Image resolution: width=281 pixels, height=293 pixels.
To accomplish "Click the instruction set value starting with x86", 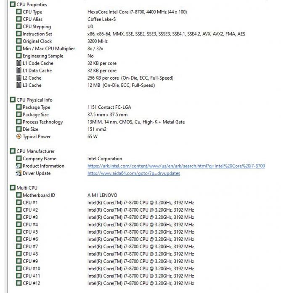I will point(166,34).
